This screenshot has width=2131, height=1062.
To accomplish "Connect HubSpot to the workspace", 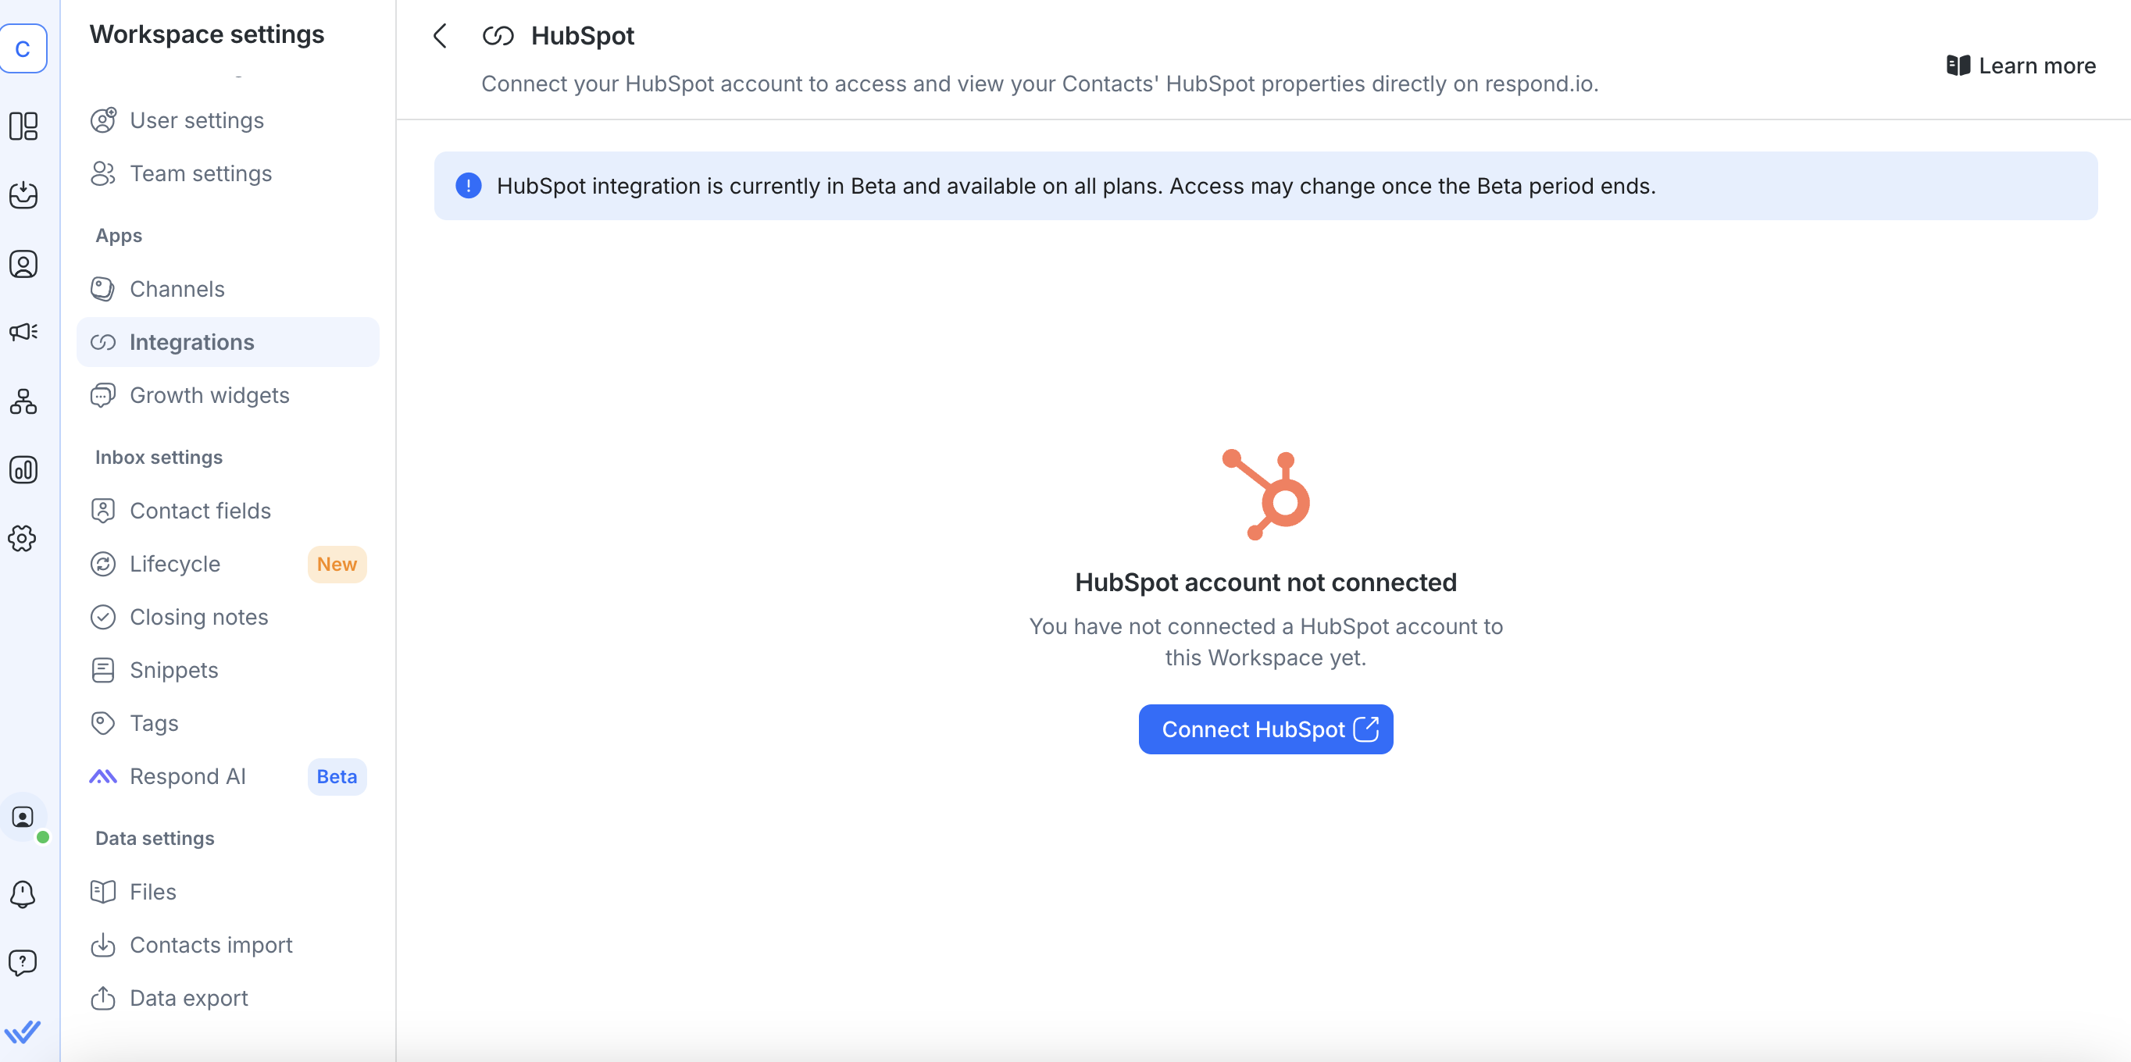I will point(1265,729).
